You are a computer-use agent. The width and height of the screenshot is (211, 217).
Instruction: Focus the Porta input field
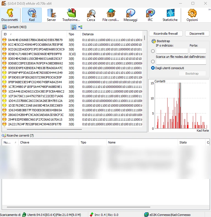[x=198, y=51]
